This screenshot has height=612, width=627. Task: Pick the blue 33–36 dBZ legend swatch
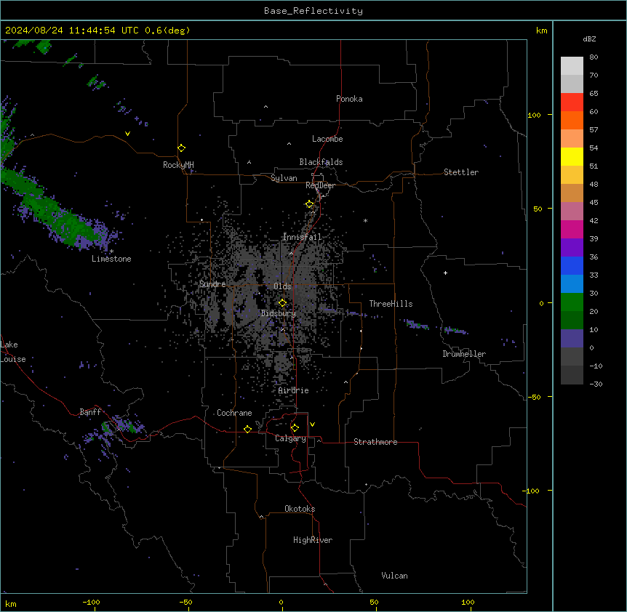click(572, 266)
